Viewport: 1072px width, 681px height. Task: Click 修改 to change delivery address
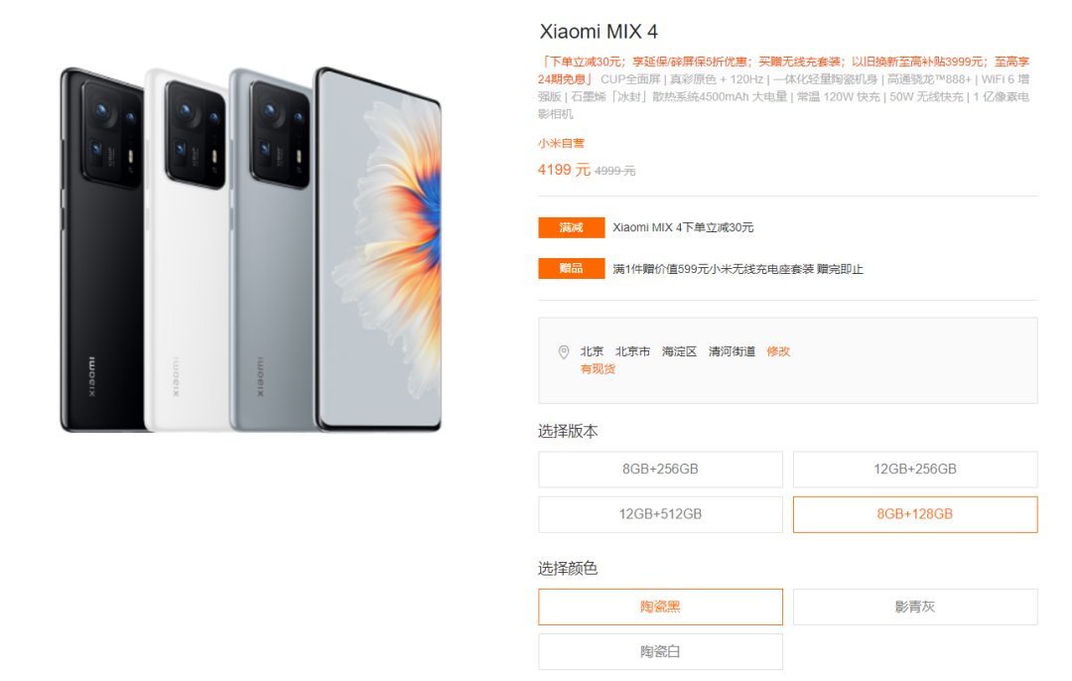tap(778, 351)
